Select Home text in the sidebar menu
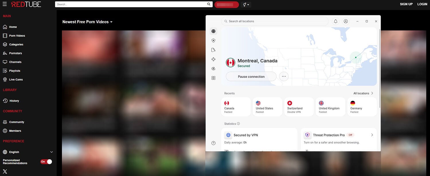Viewport: 430px width, 176px height. (13, 27)
